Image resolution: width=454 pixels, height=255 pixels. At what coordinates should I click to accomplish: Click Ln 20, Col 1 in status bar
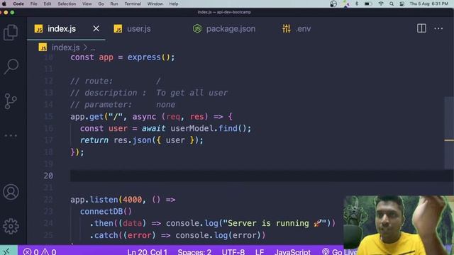pos(148,252)
